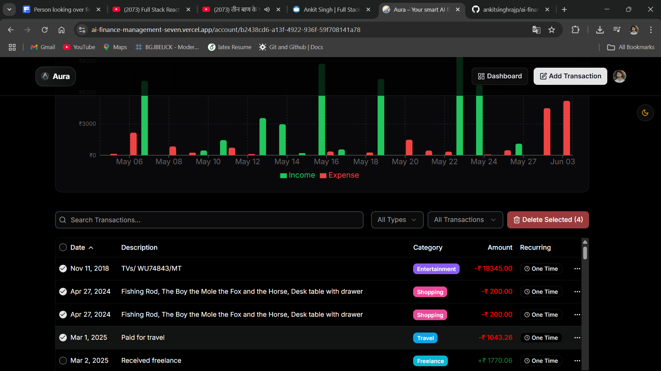Open a new browser tab

564,10
